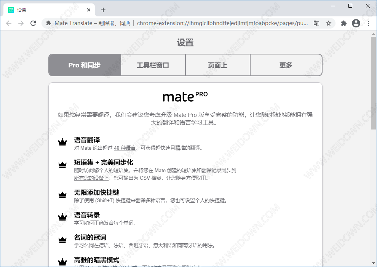Open the 页面上 tab
The height and width of the screenshot is (267, 377).
coord(218,65)
